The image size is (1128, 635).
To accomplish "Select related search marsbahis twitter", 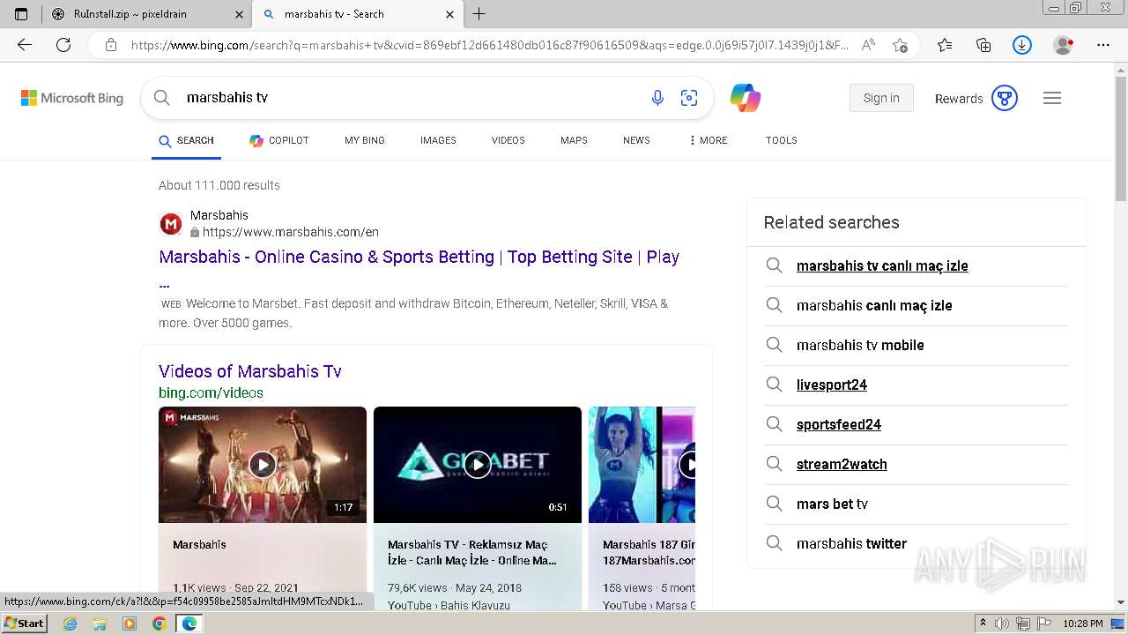I will point(851,543).
